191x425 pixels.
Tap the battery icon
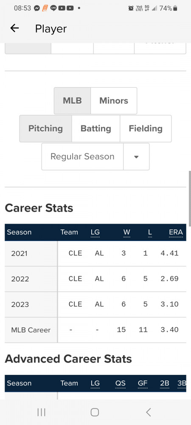click(x=175, y=8)
